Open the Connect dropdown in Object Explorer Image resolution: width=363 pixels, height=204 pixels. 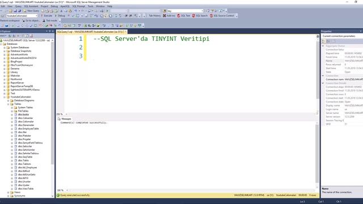click(x=3, y=36)
